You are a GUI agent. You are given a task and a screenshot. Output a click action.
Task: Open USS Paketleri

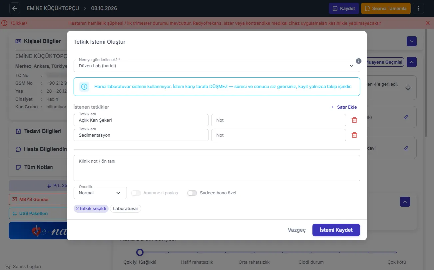tap(38, 213)
